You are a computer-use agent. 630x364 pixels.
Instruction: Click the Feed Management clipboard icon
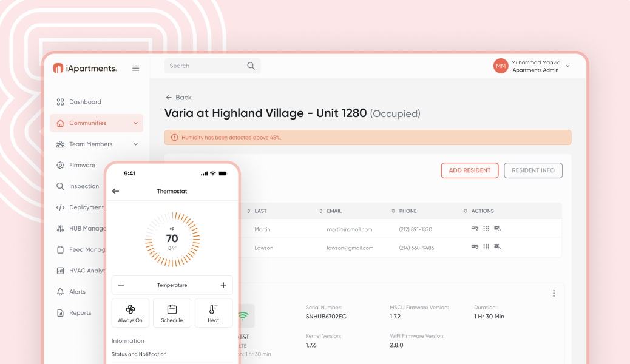tap(60, 249)
